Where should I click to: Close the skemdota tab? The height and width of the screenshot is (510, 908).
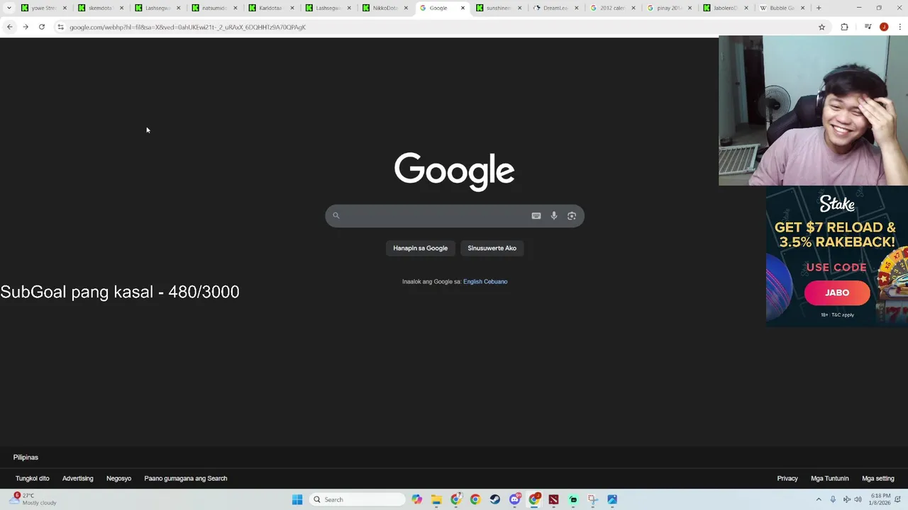[x=121, y=8]
